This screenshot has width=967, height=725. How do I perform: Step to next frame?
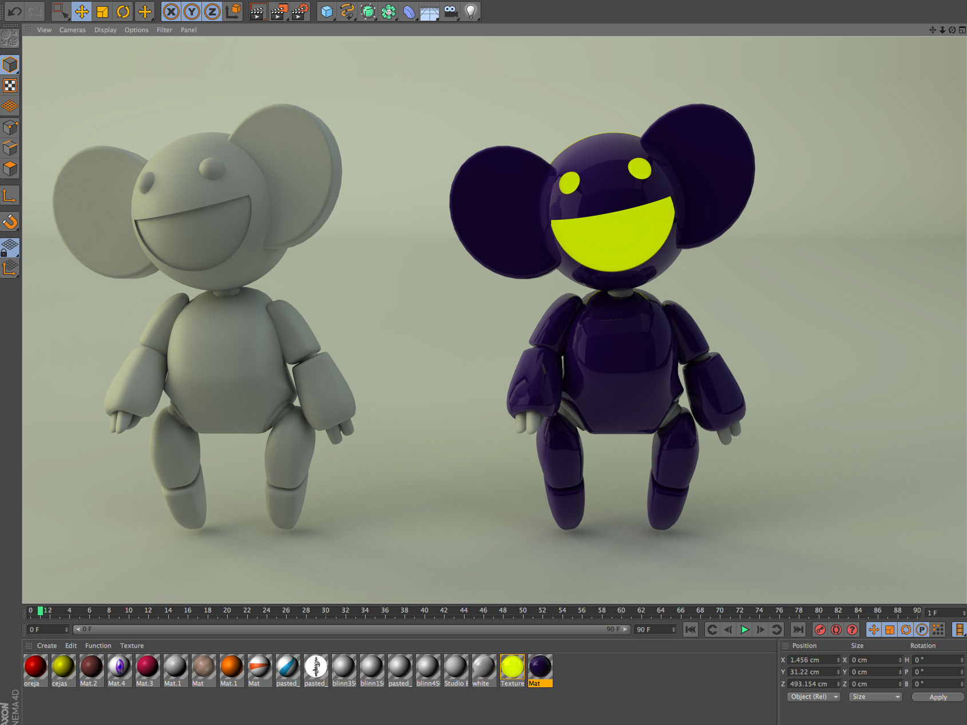[760, 629]
